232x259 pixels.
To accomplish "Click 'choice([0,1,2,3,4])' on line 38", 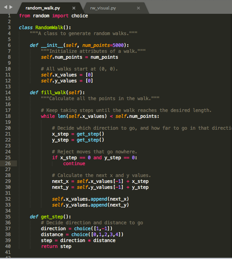I will coord(97,235).
